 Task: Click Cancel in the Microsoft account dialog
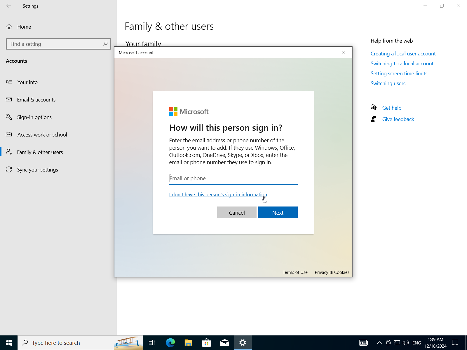(237, 213)
